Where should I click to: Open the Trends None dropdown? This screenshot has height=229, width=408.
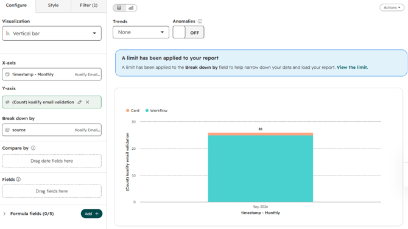[x=141, y=32]
